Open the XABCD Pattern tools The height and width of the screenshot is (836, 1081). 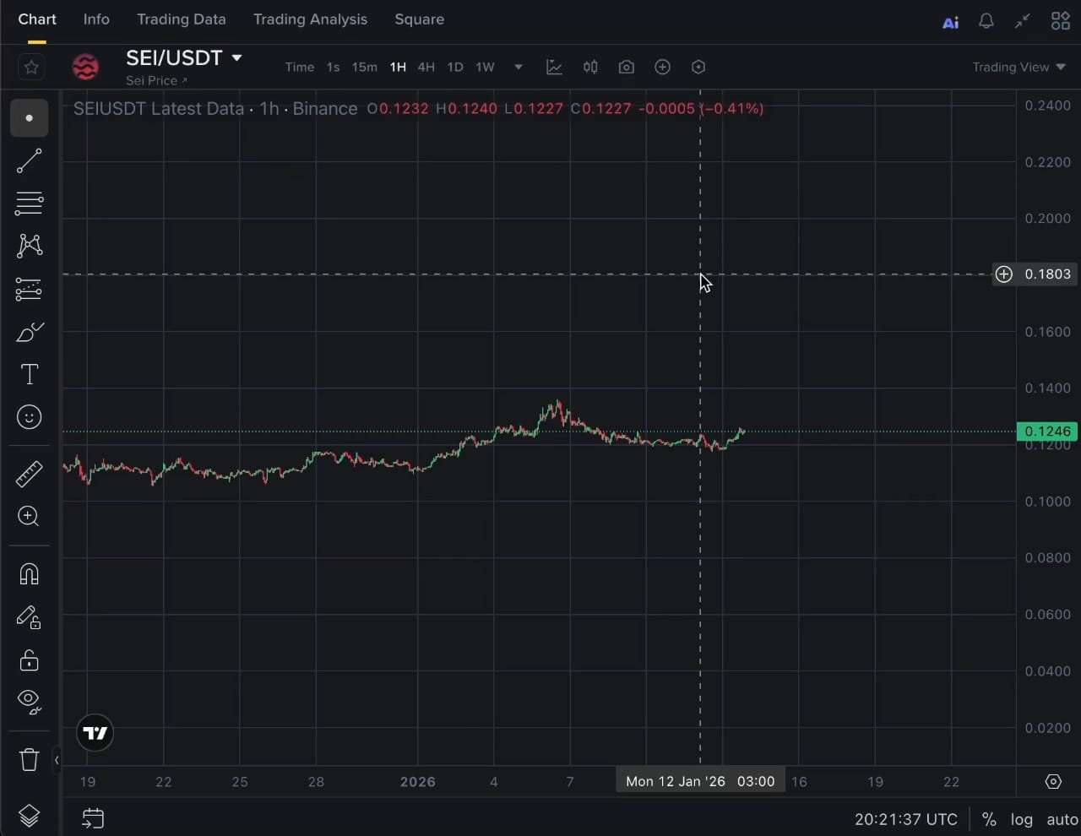coord(29,245)
